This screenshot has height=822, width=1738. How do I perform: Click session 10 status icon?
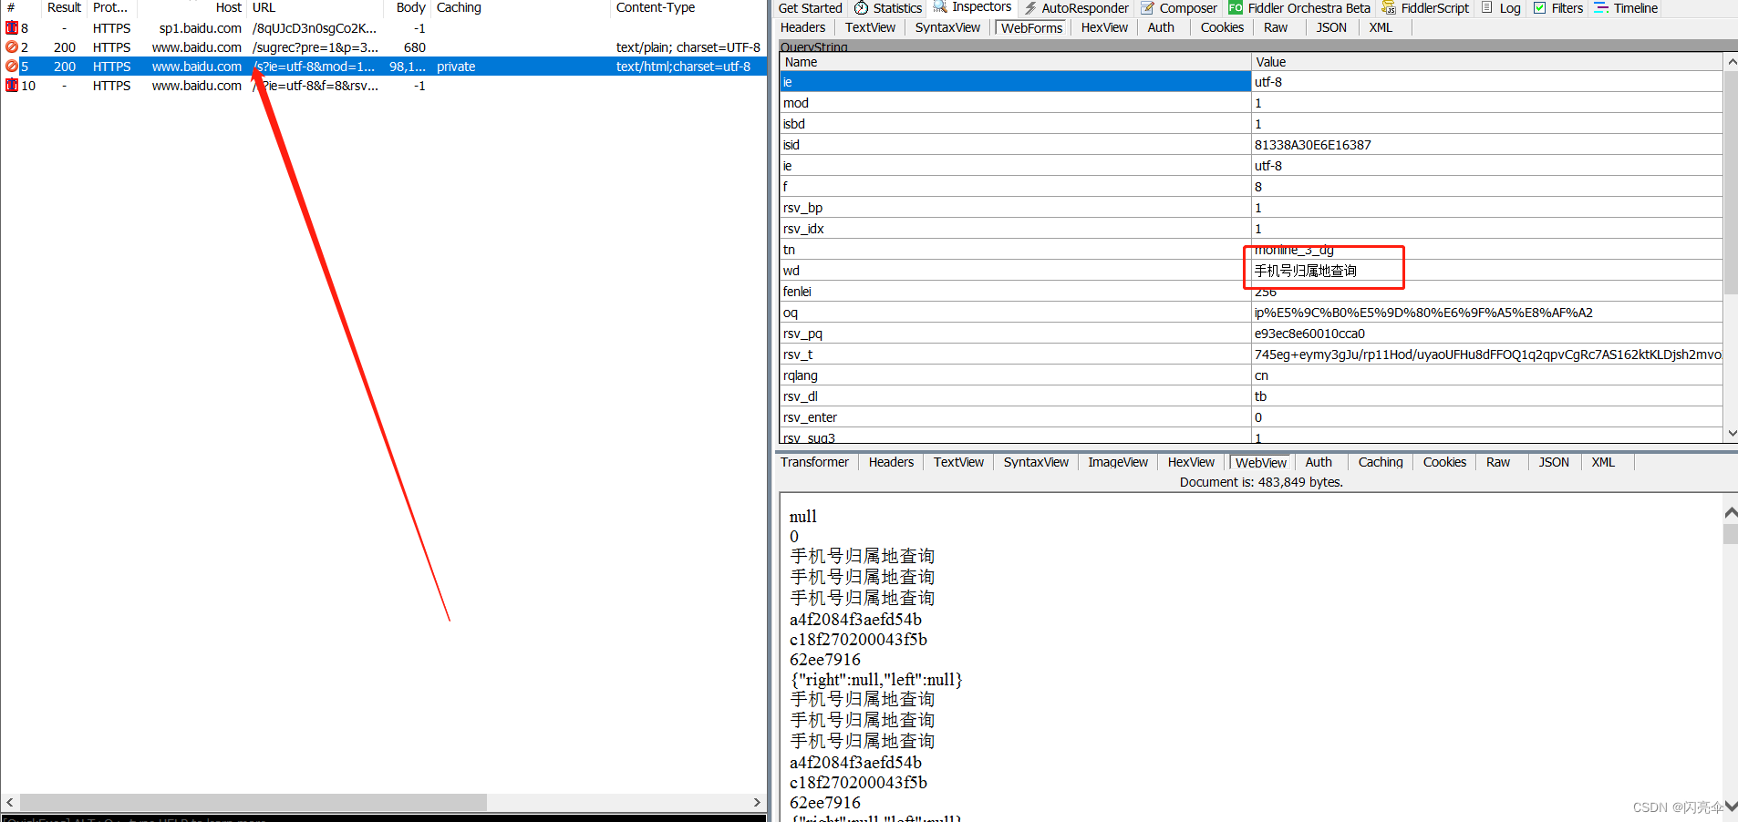(12, 86)
